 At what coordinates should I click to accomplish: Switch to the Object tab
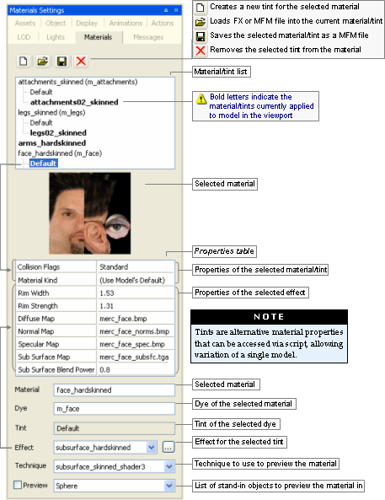coord(56,24)
